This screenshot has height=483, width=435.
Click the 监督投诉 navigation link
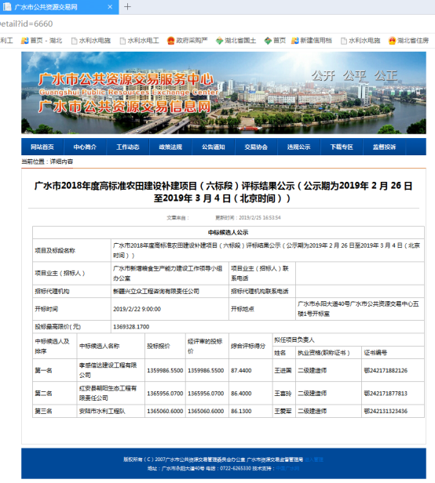tap(385, 147)
